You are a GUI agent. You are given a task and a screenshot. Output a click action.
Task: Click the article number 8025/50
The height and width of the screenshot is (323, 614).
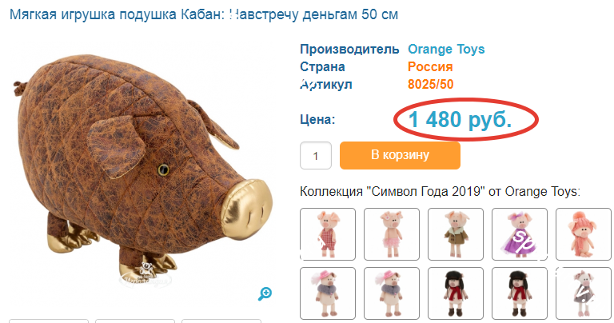pyautogui.click(x=430, y=84)
